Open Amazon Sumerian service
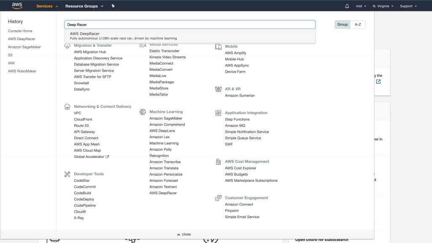The width and height of the screenshot is (432, 243). (240, 96)
